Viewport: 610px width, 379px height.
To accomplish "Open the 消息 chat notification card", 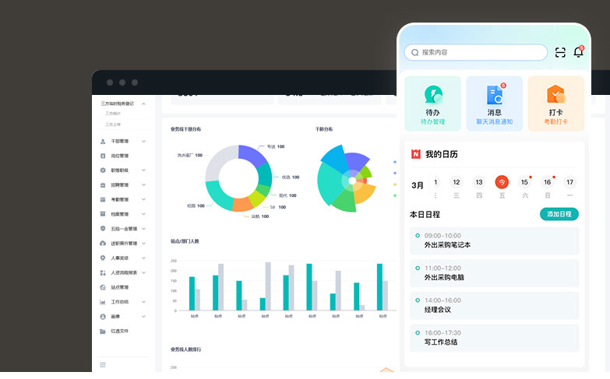I will click(x=494, y=104).
